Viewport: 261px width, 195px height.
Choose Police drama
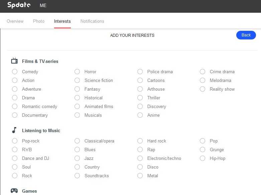coord(140,72)
